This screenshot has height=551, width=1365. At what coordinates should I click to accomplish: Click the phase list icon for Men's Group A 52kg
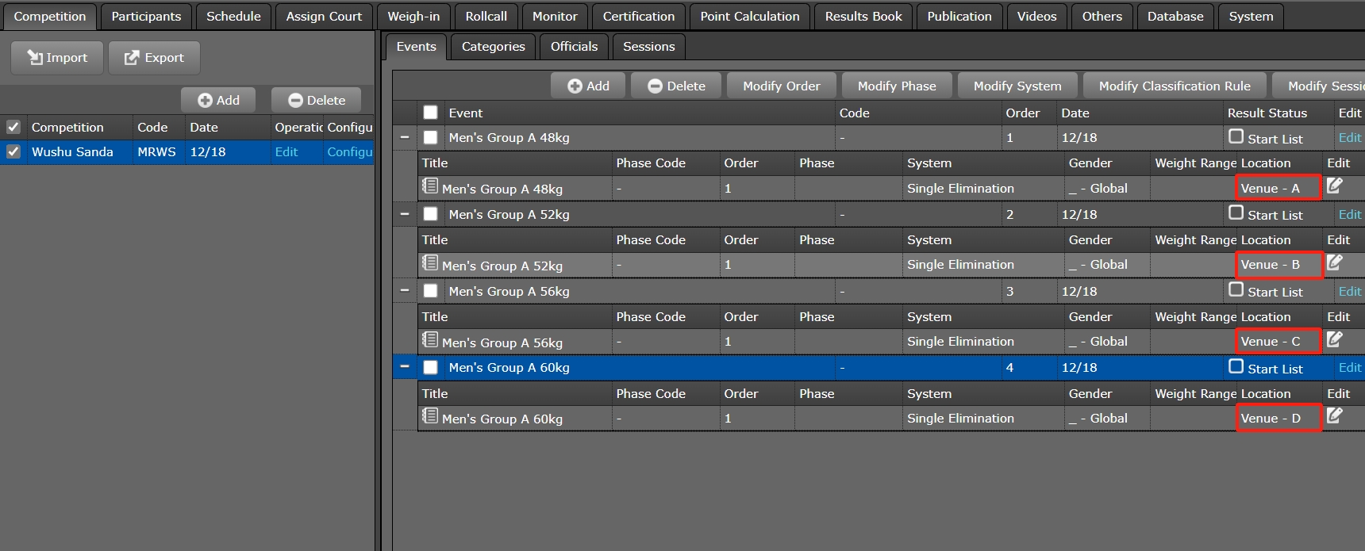coord(430,263)
